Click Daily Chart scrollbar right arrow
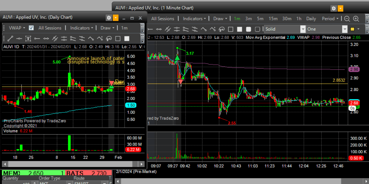369x184 pixels. [x=142, y=164]
